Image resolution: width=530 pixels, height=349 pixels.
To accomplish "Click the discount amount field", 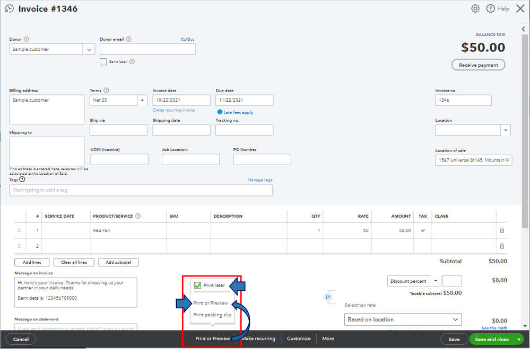I will pyautogui.click(x=452, y=281).
